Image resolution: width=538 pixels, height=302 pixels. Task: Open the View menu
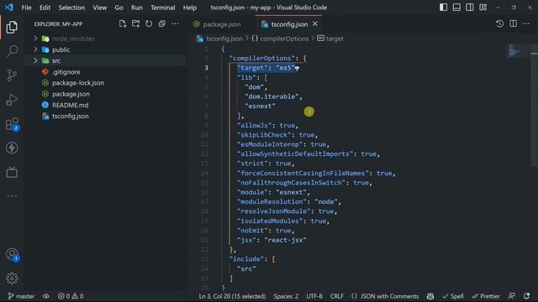[x=99, y=8]
